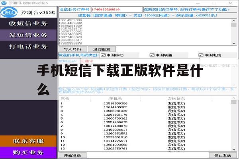Click 导入号码 button
Viewport: 239px width, 159px height.
(72, 49)
